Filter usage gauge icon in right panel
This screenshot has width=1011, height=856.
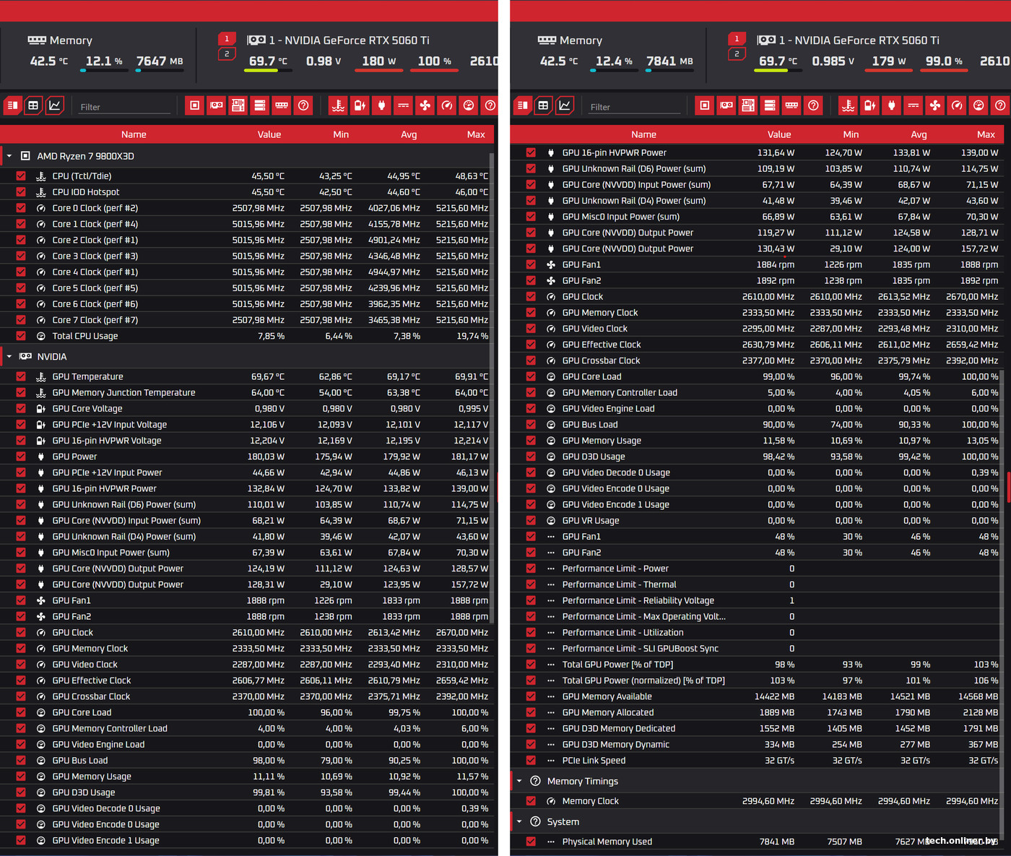[x=979, y=105]
